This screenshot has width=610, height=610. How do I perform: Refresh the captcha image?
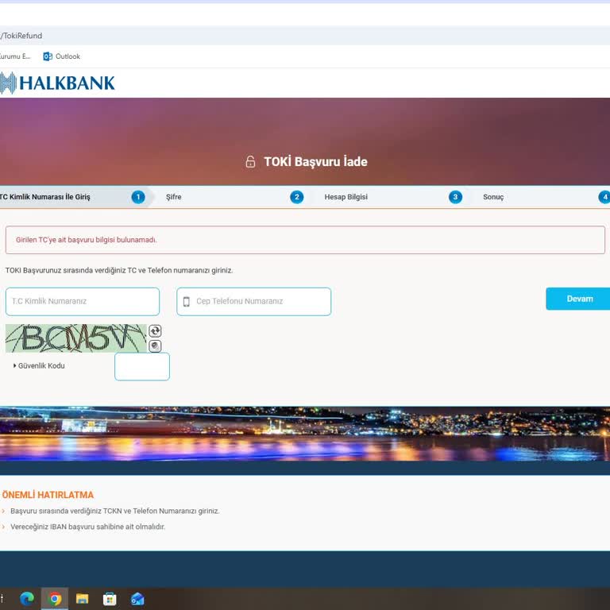(x=155, y=331)
